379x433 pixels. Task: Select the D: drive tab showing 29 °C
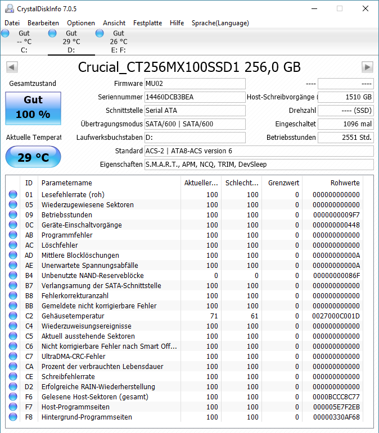pos(71,42)
